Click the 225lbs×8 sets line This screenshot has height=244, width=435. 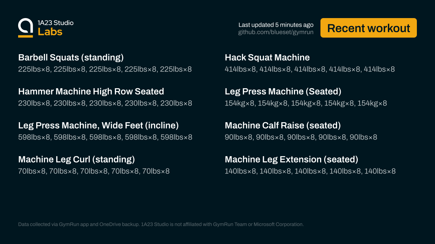tap(105, 69)
